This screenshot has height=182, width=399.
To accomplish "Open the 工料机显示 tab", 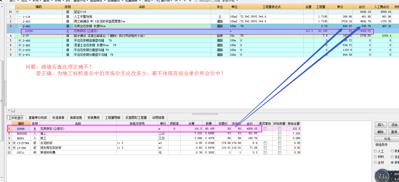I will (16, 118).
